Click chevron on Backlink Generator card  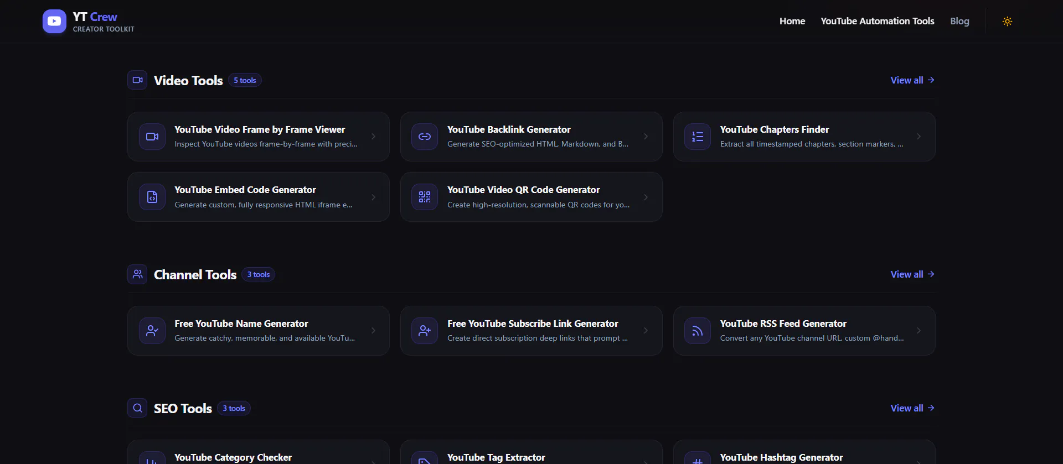646,137
